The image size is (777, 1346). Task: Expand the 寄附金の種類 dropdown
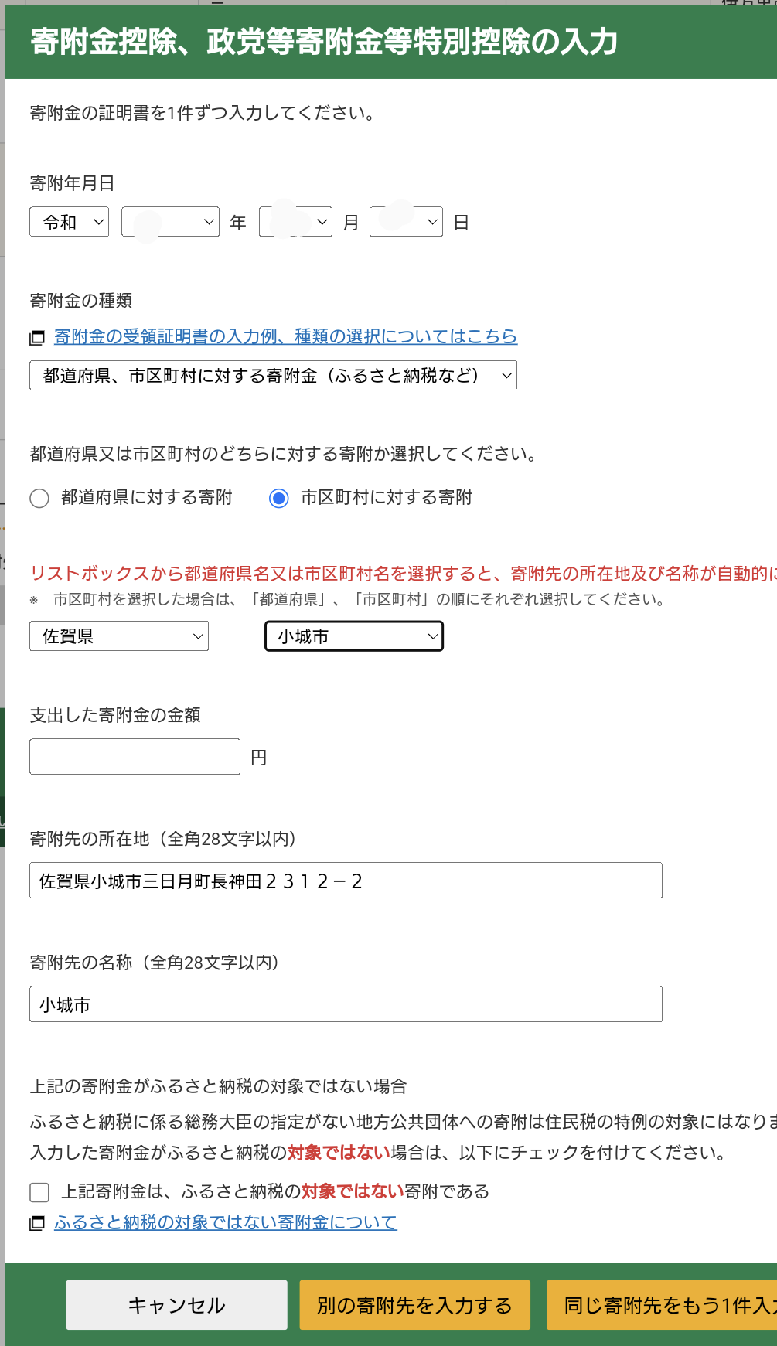click(x=273, y=376)
